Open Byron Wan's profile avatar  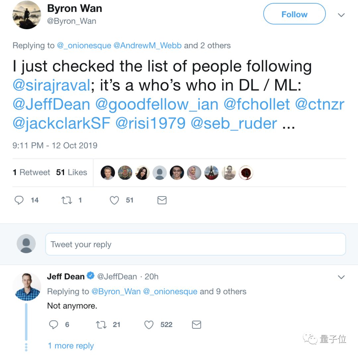click(x=27, y=15)
